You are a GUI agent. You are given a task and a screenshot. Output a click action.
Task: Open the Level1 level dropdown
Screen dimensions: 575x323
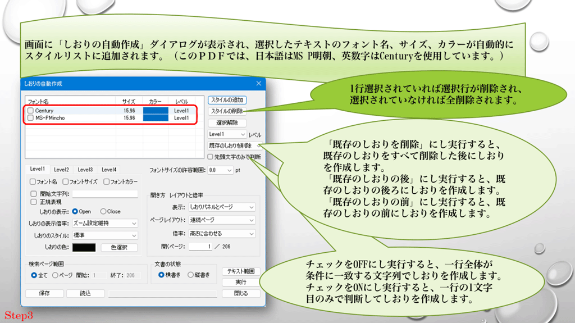[227, 135]
